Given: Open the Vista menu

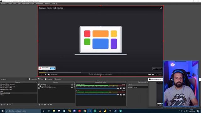Looking at the screenshot, I should (15, 3).
